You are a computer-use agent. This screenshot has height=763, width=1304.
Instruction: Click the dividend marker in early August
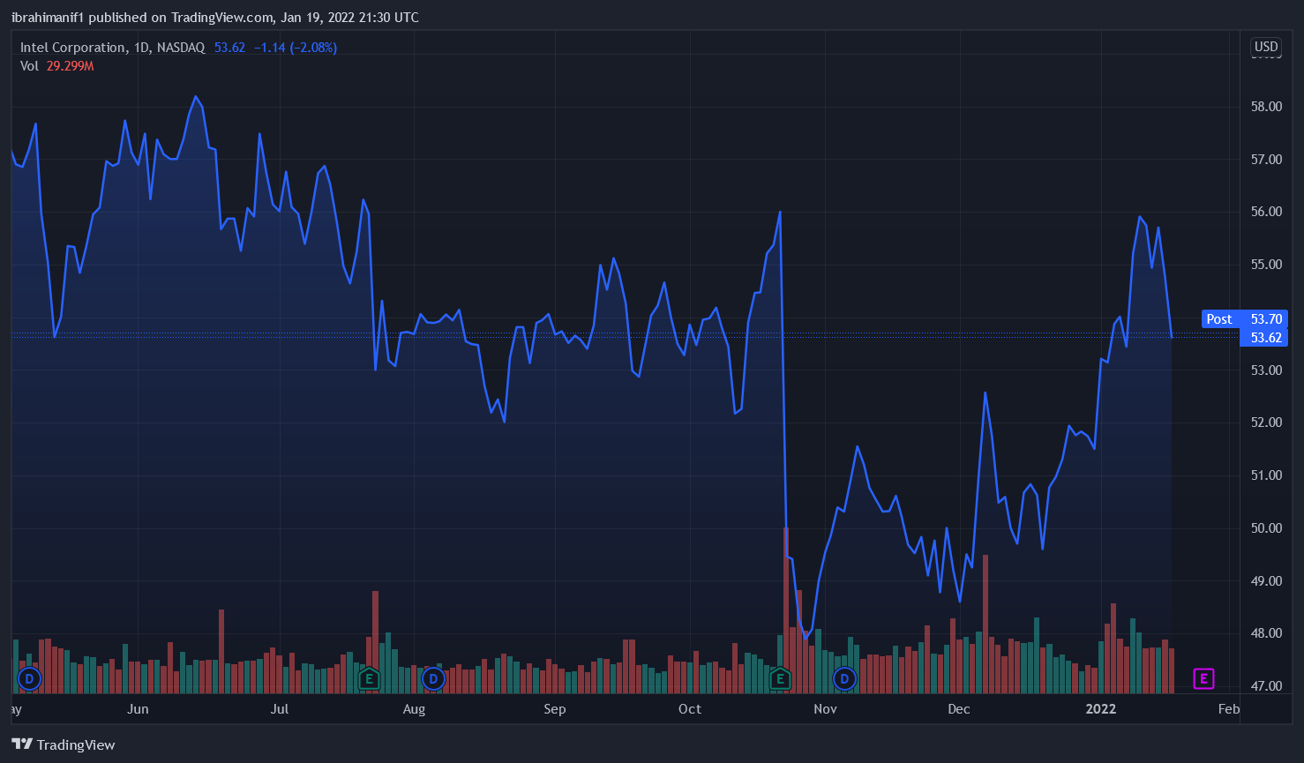433,678
